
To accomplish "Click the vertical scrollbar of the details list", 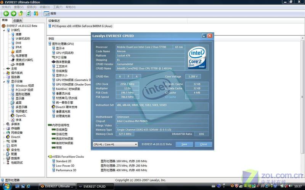I will click(x=302, y=97).
